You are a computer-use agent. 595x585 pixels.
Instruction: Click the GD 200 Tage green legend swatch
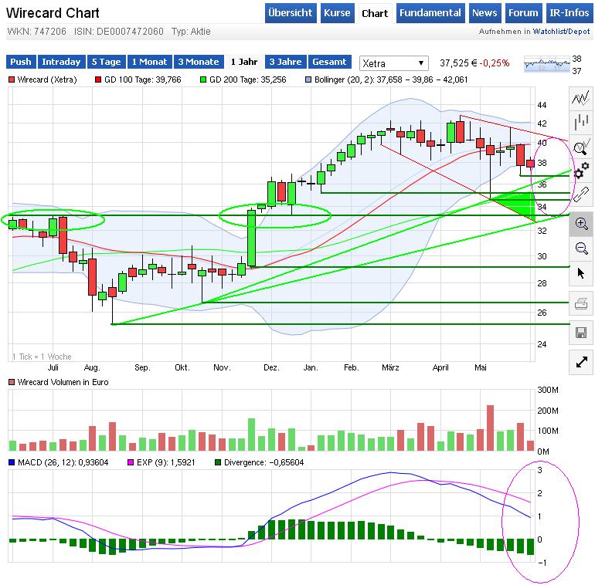tap(203, 79)
